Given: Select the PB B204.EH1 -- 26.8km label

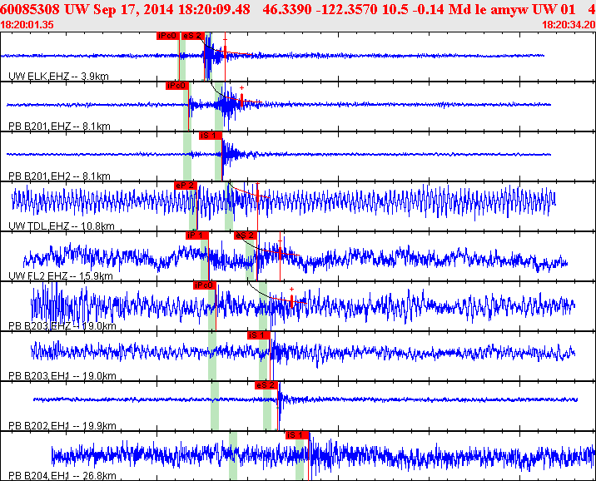Looking at the screenshot, I should [x=62, y=476].
